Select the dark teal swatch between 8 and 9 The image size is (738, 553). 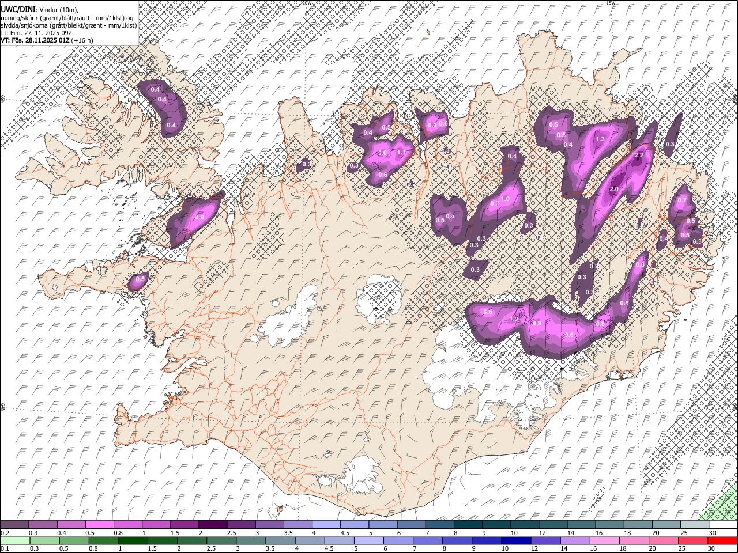468,524
